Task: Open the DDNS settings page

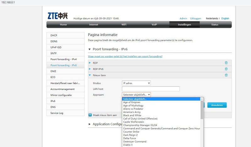Action: click(66, 41)
